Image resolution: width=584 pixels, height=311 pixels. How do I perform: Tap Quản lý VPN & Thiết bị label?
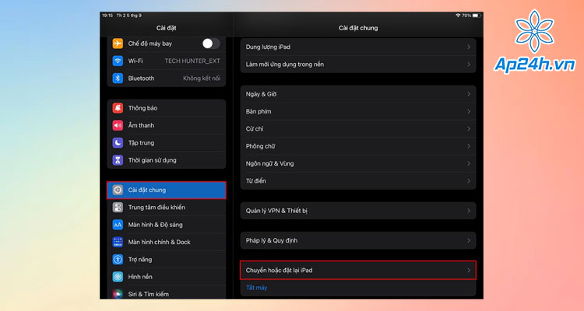pos(276,211)
